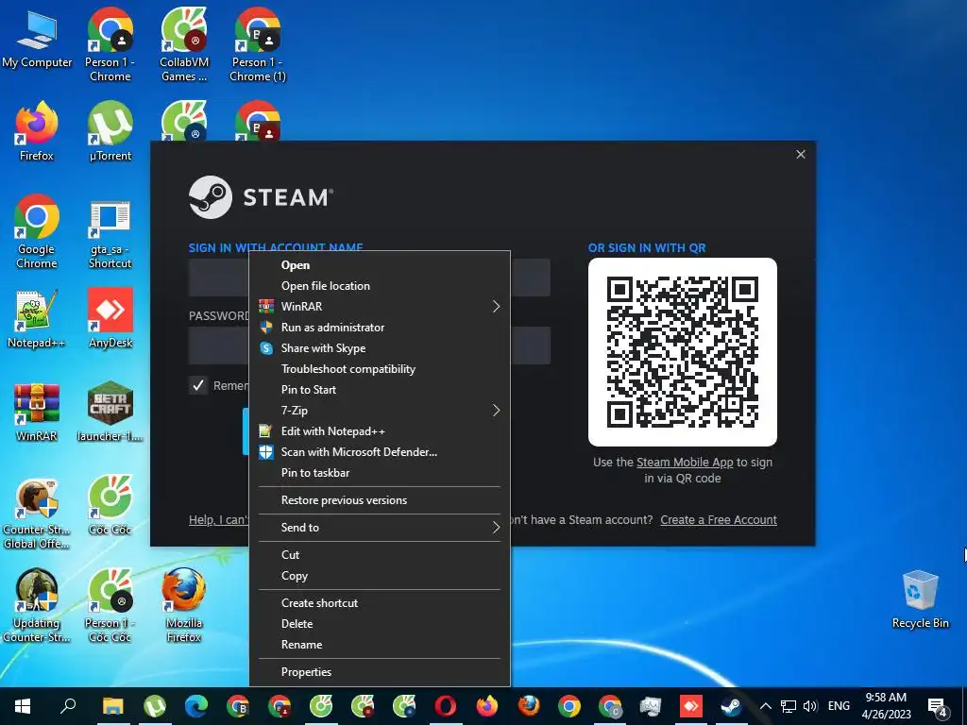Viewport: 967px width, 725px height.
Task: Select the Cốc Cốc desktop icon
Action: [110, 504]
